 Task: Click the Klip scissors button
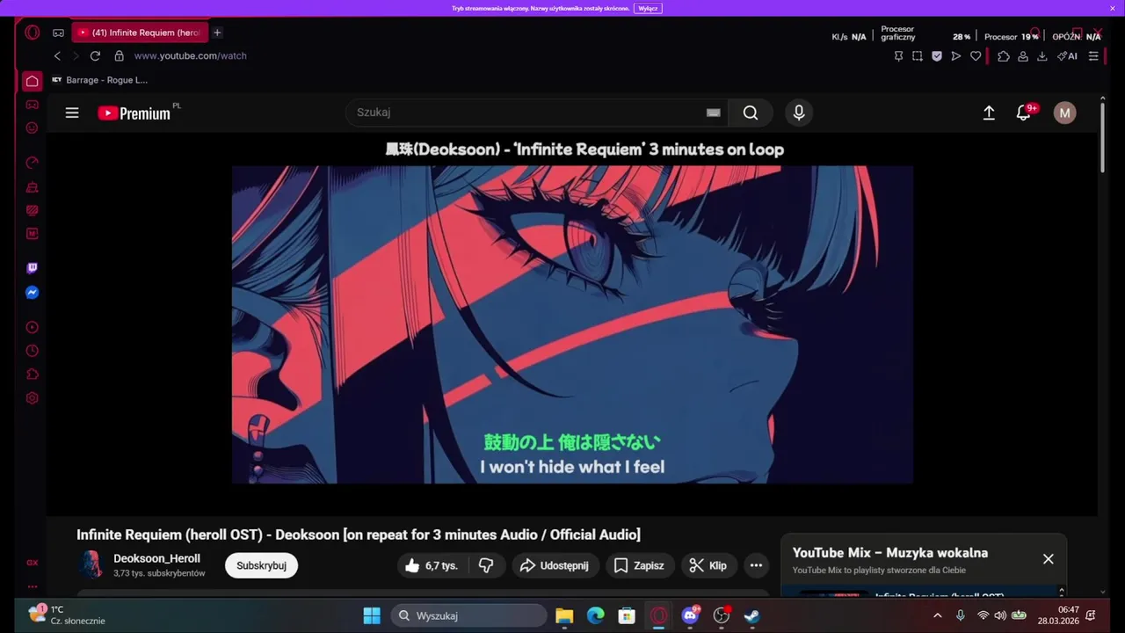coord(708,565)
